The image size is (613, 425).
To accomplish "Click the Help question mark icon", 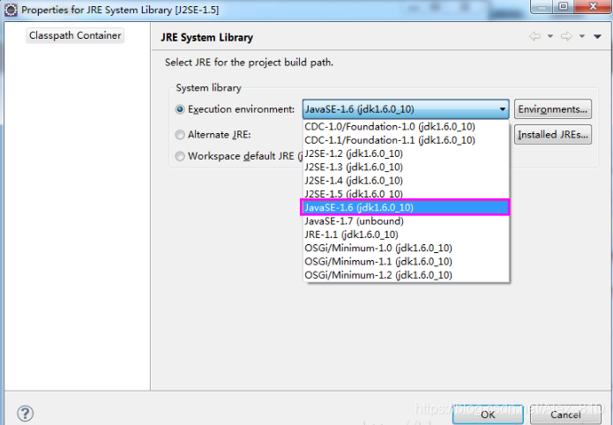I will pyautogui.click(x=26, y=414).
